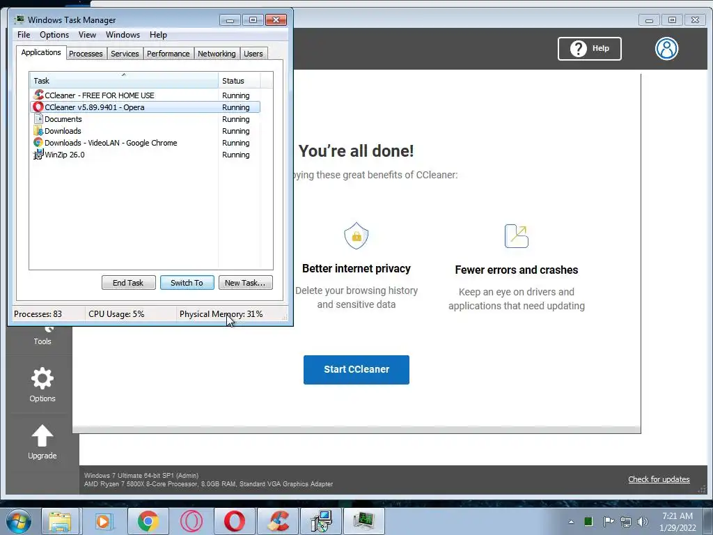Open the File menu in Task Manager
The image size is (713, 535).
point(24,35)
